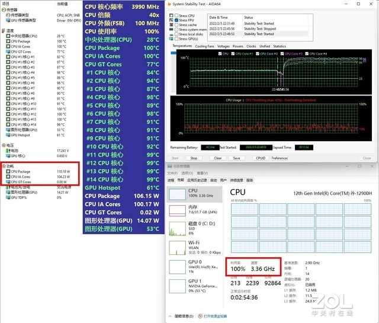This screenshot has height=323, width=379.
Task: Open the Statistics tab
Action: pyautogui.click(x=280, y=46)
